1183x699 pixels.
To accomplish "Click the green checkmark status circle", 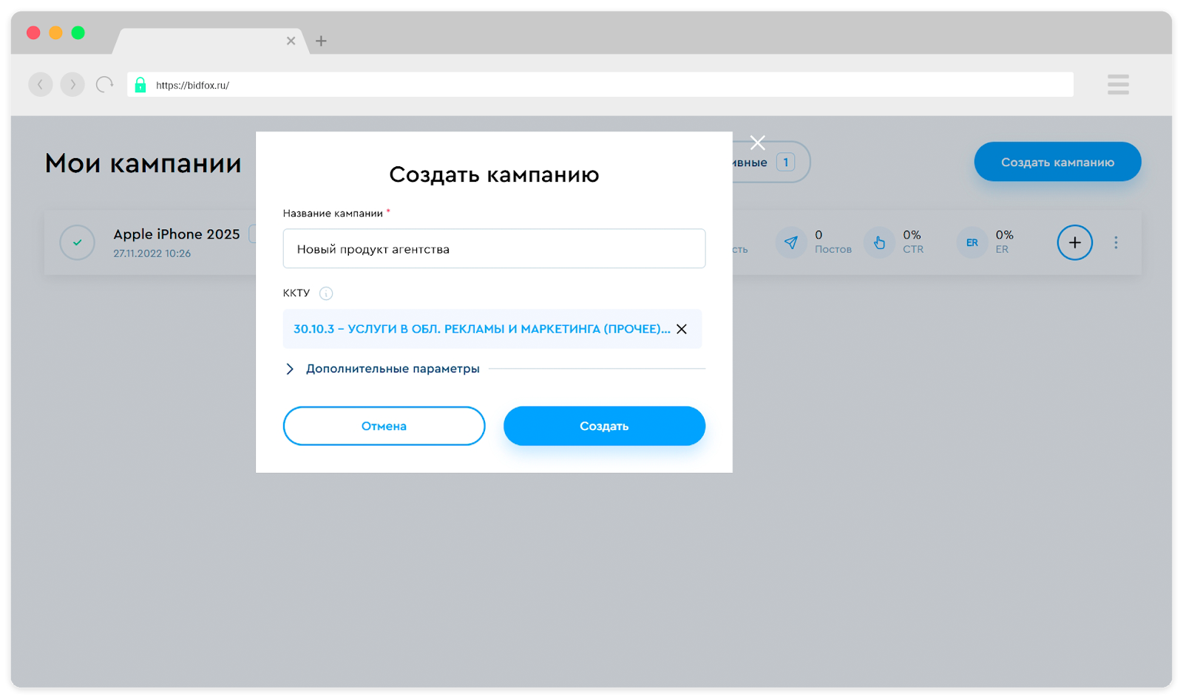I will pyautogui.click(x=77, y=242).
